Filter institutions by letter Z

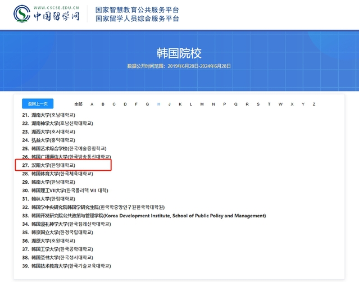point(314,104)
